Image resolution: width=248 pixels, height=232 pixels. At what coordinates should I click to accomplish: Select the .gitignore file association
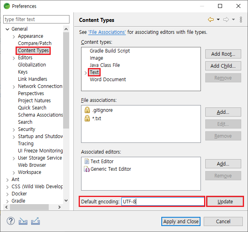[103, 110]
